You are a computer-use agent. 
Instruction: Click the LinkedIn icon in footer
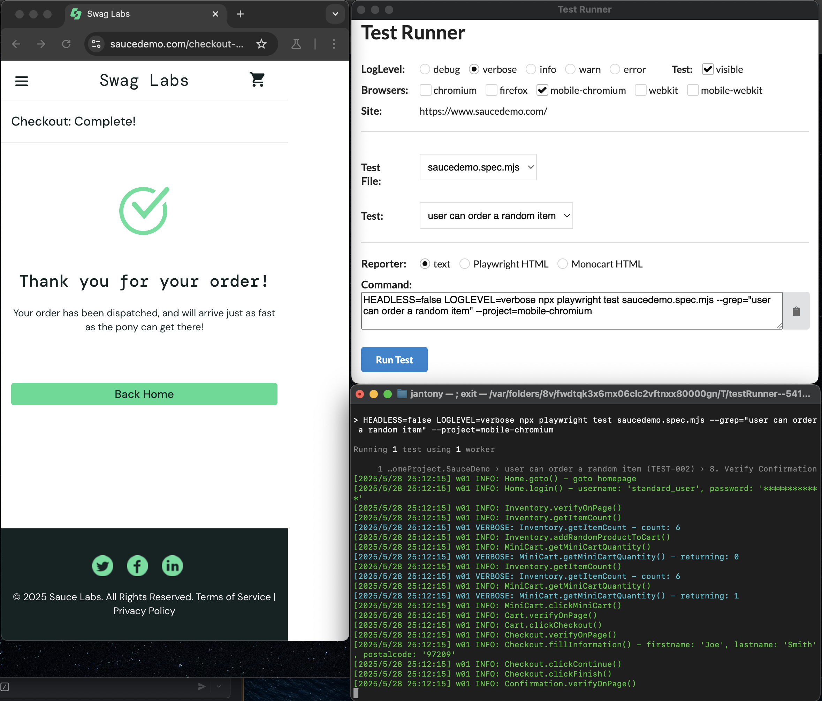[172, 566]
